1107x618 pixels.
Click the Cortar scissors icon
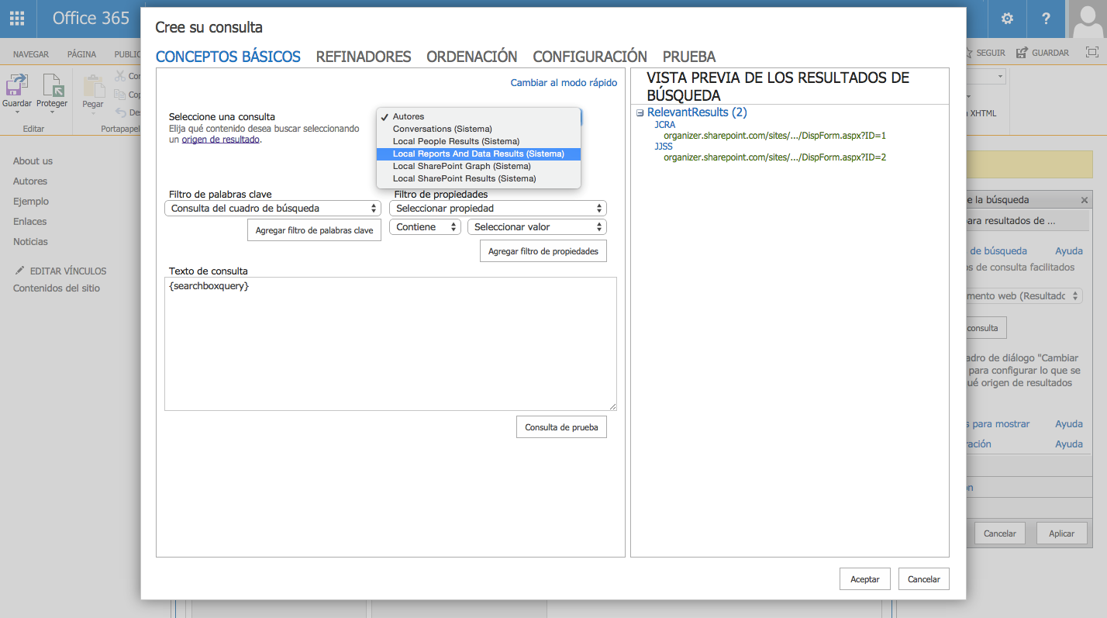tap(119, 76)
